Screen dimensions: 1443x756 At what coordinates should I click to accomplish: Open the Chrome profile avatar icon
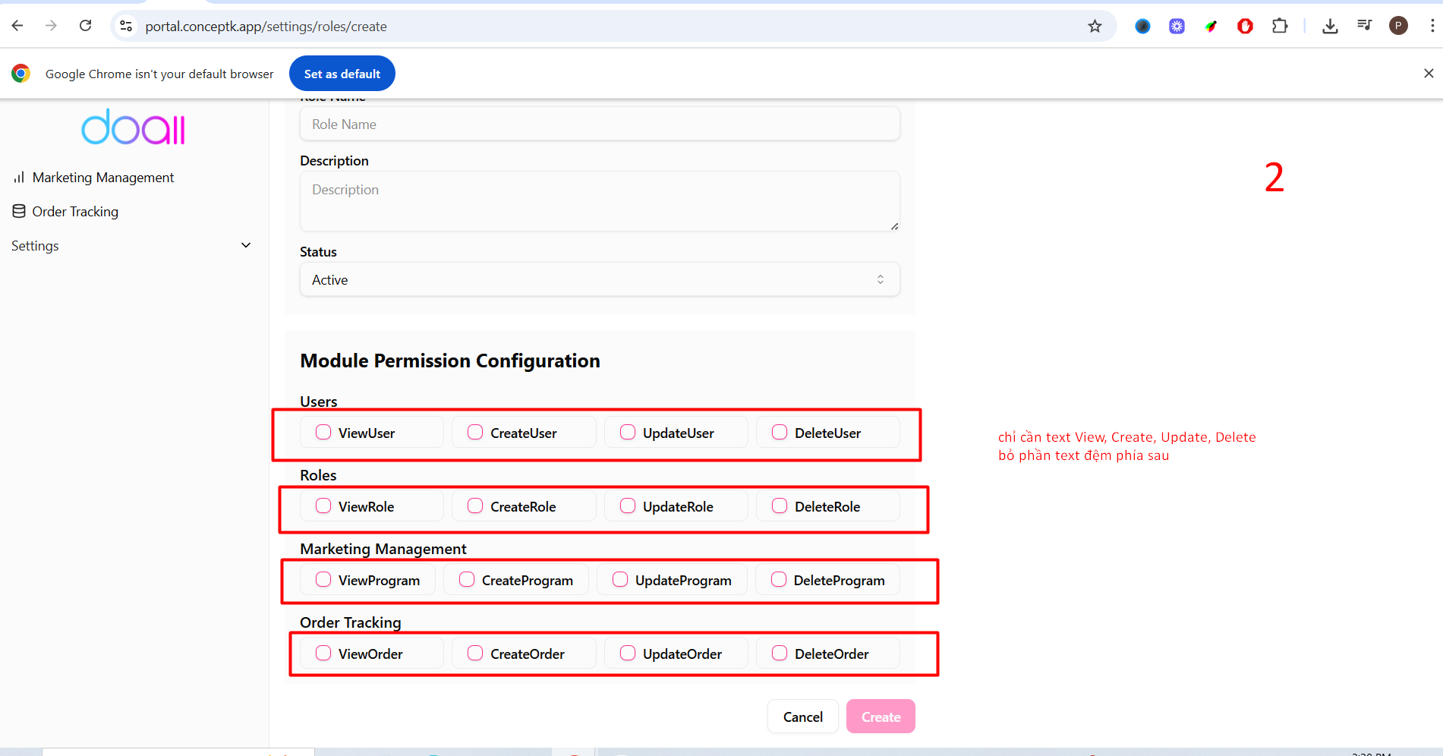tap(1398, 27)
